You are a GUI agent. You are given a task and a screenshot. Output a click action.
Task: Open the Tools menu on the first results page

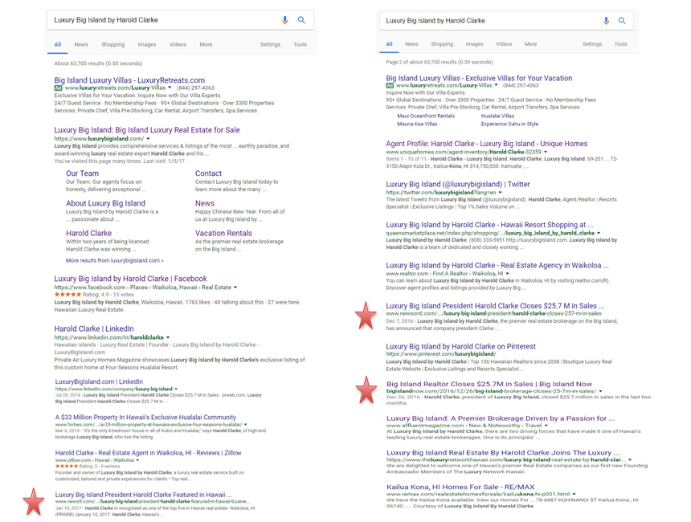click(x=300, y=45)
